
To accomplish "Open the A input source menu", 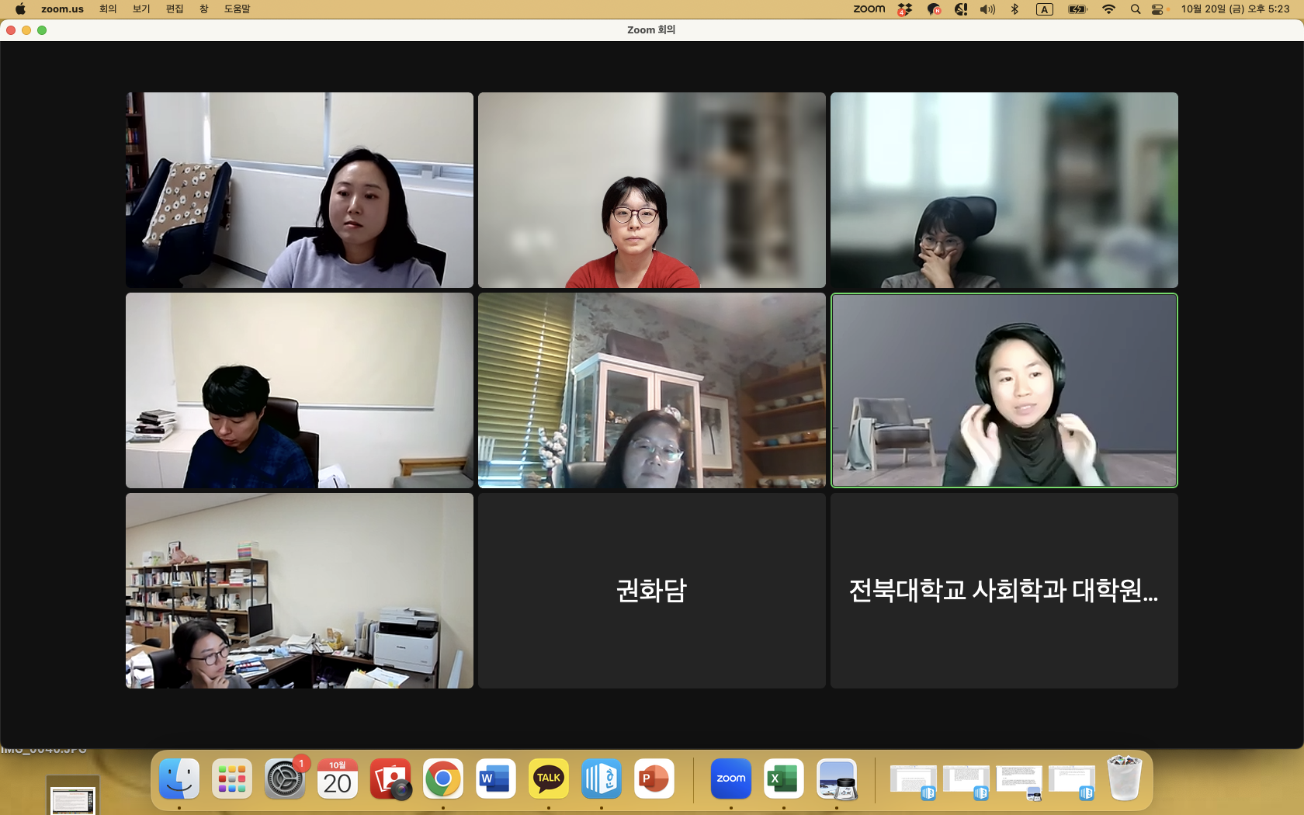I will pos(1044,9).
